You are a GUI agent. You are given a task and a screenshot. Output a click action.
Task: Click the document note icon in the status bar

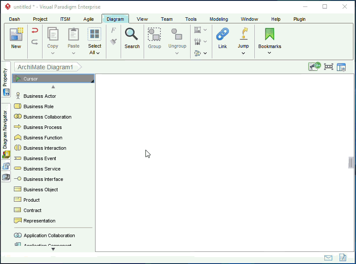pyautogui.click(x=343, y=258)
